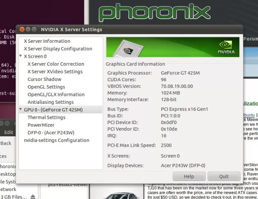The width and height of the screenshot is (258, 199).
Task: Collapse the X Screen 0 tree node
Action: tap(21, 56)
